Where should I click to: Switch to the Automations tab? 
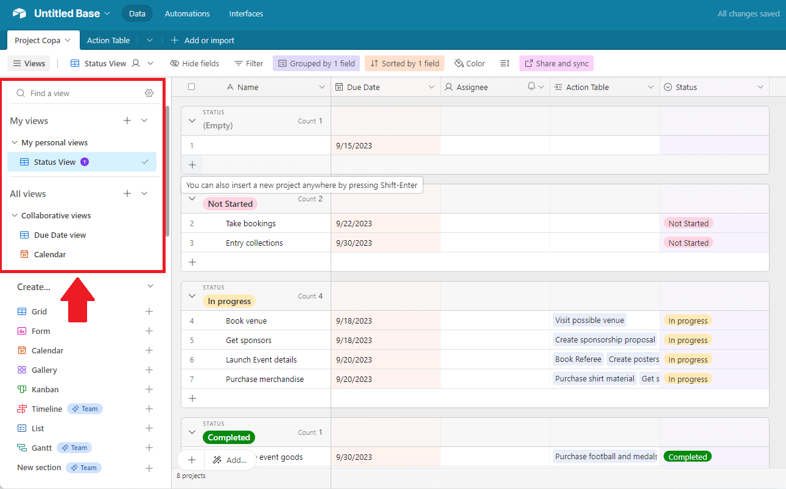pos(187,13)
